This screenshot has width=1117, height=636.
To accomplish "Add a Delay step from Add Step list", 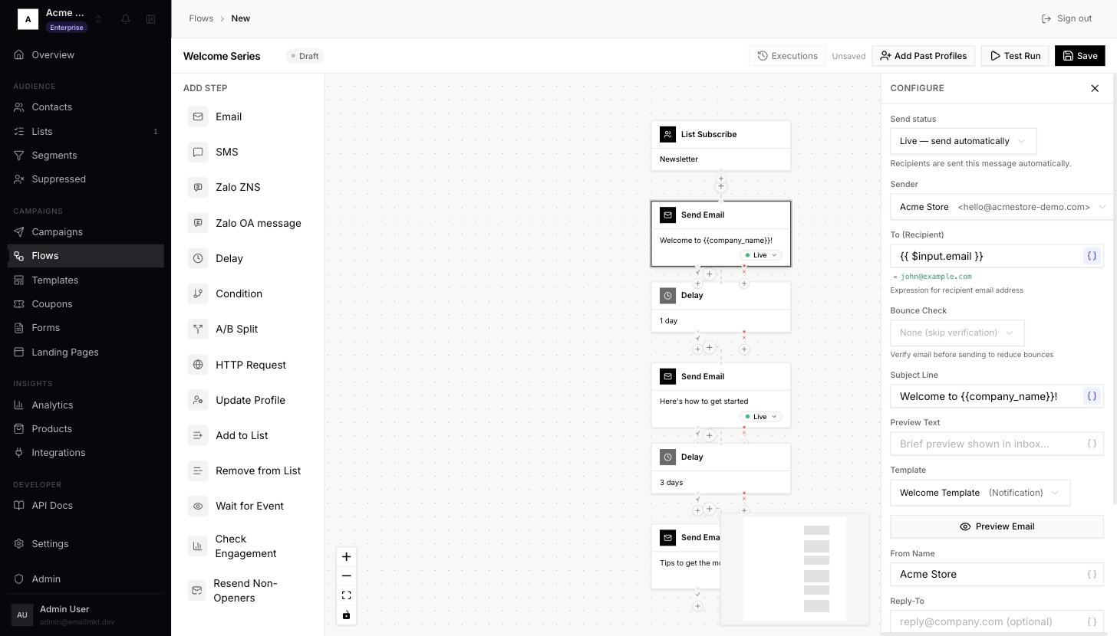I will [248, 258].
